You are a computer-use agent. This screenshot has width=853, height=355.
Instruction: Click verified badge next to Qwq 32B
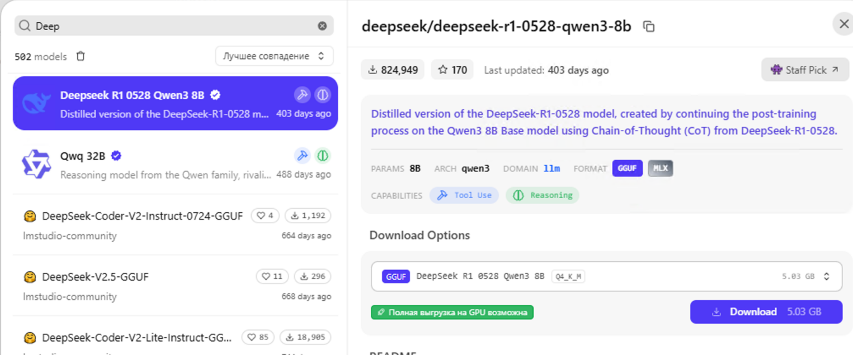point(116,156)
